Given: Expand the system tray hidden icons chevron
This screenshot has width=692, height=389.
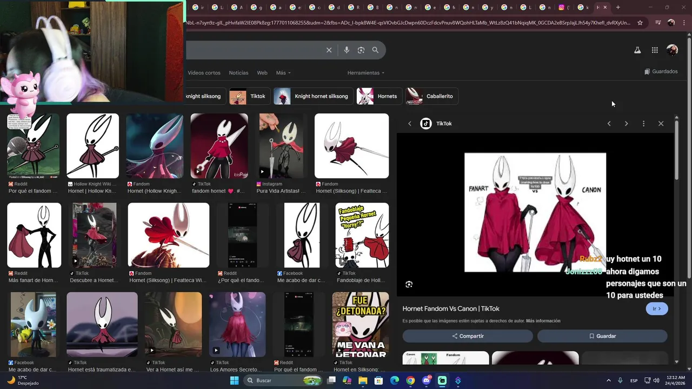Looking at the screenshot, I should click(608, 380).
